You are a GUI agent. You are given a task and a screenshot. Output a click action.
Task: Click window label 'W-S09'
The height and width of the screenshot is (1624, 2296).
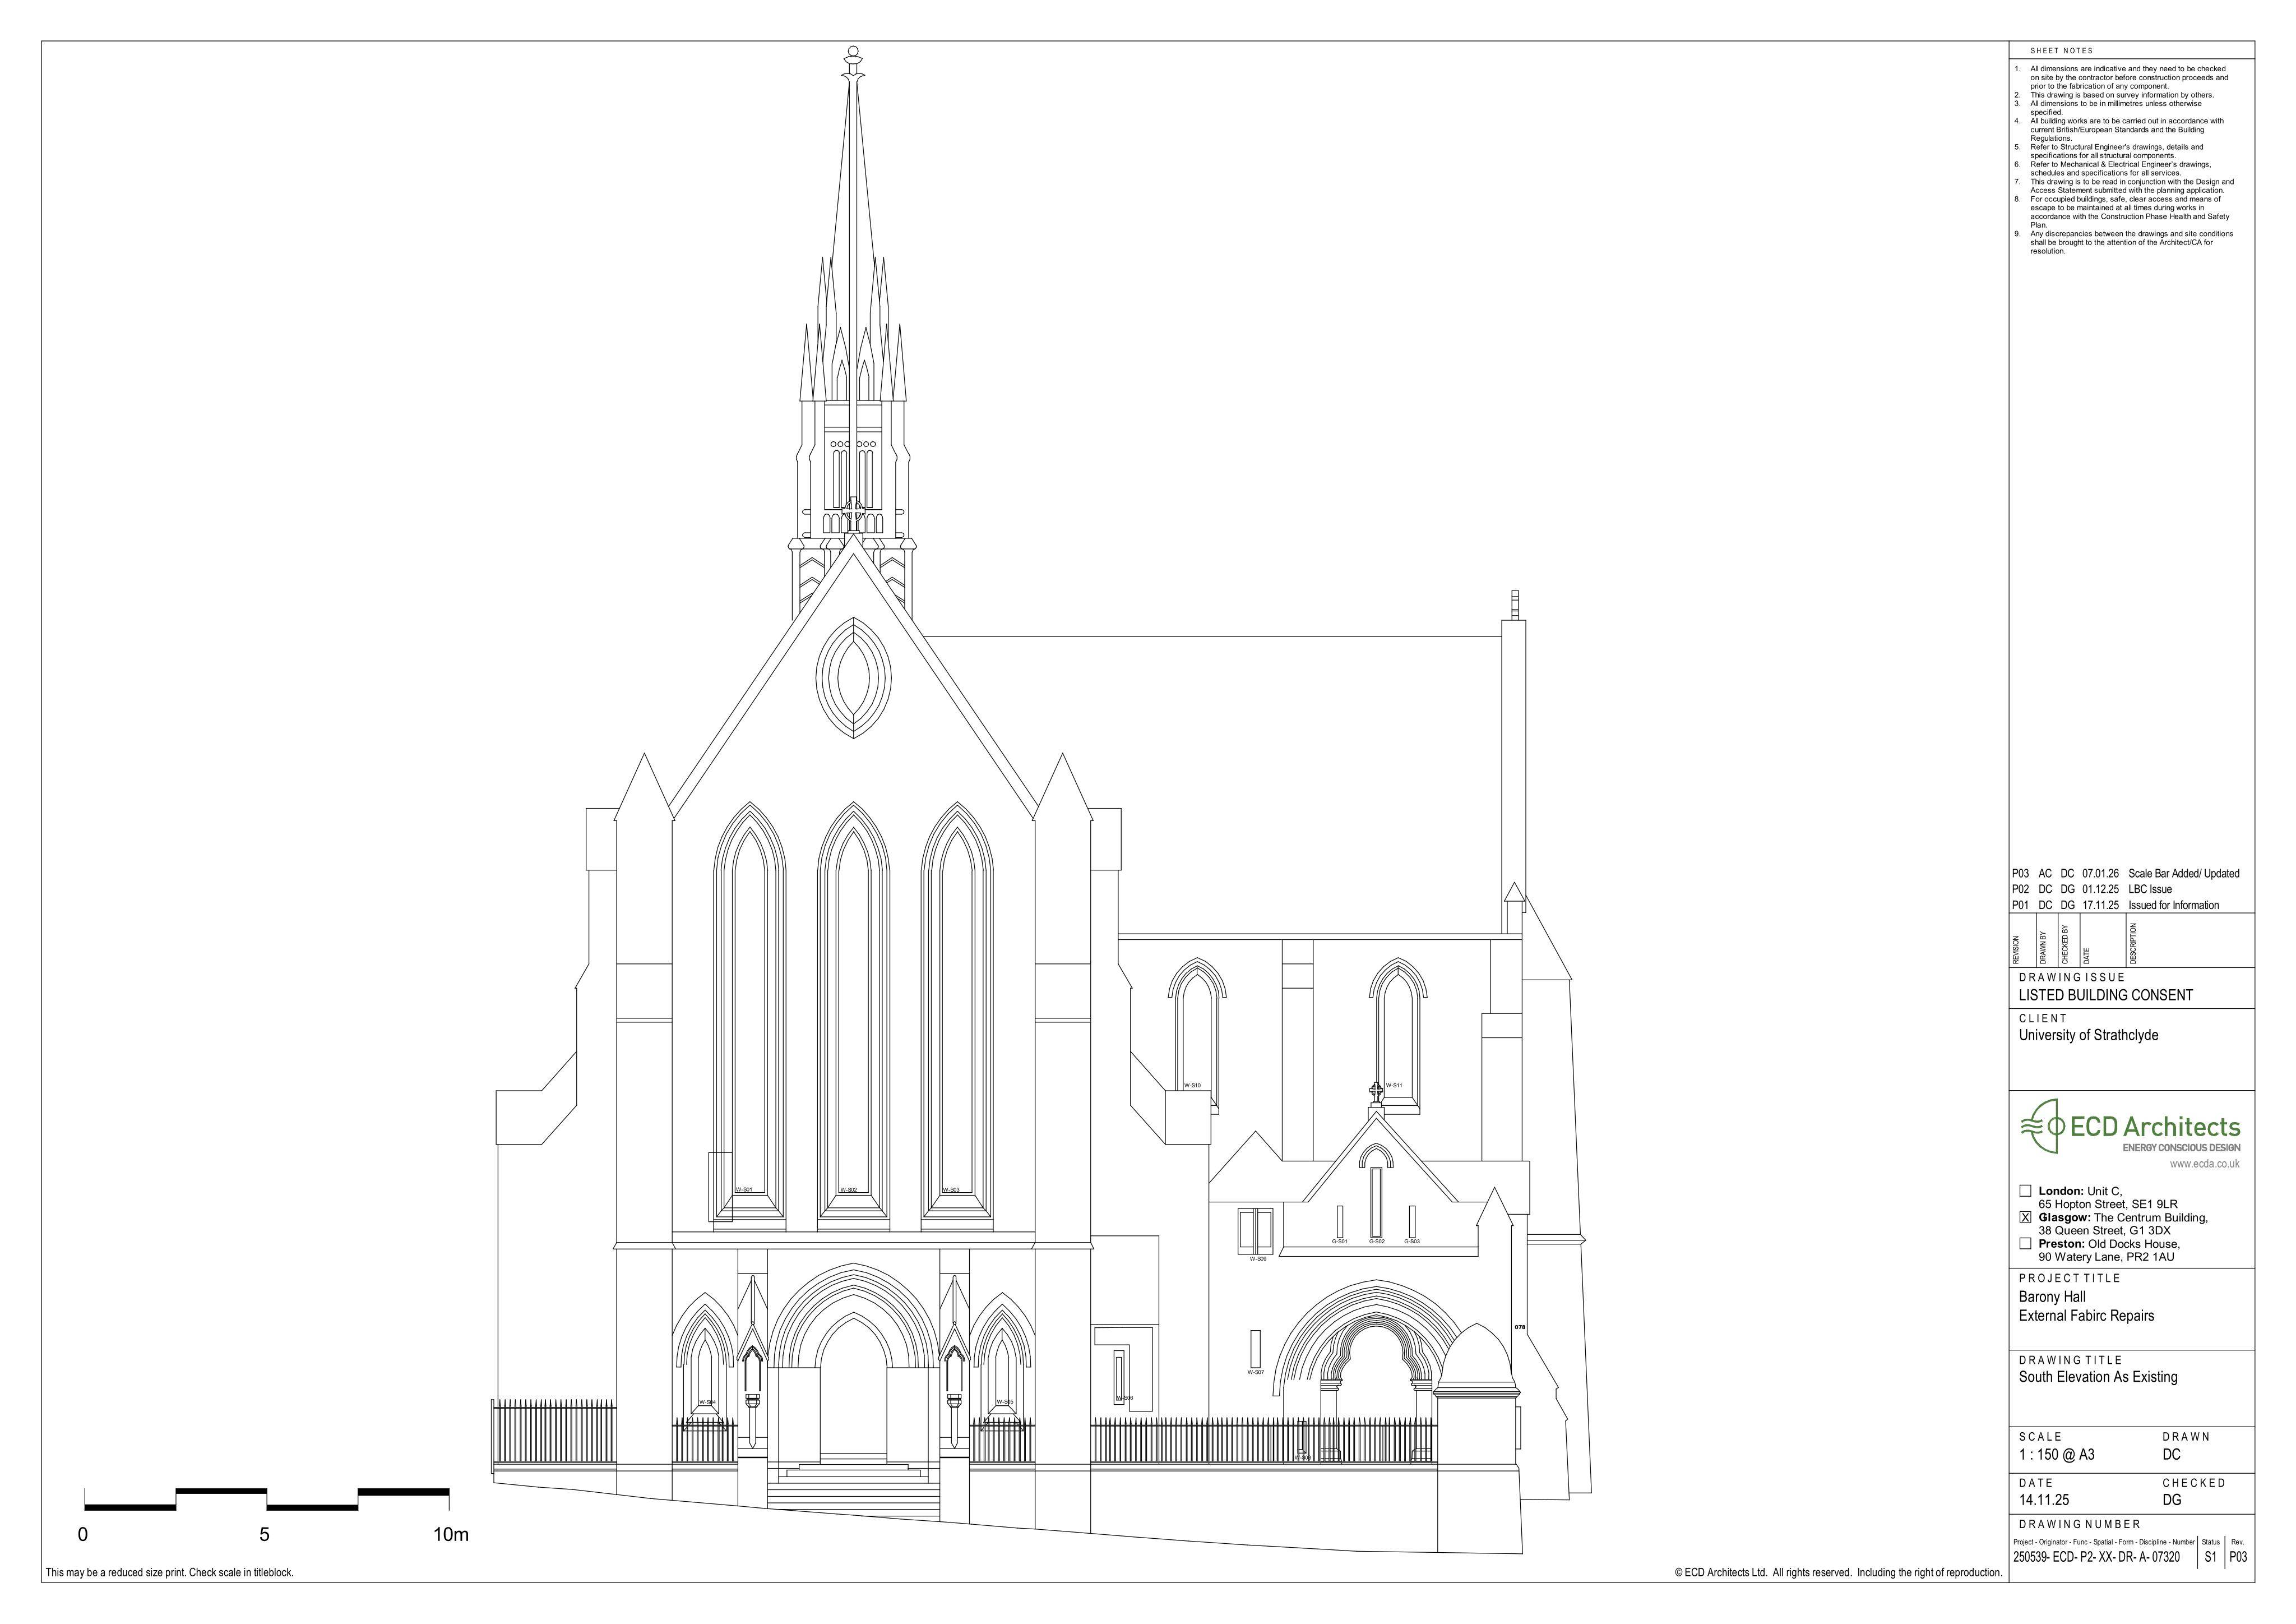pyautogui.click(x=1258, y=1259)
